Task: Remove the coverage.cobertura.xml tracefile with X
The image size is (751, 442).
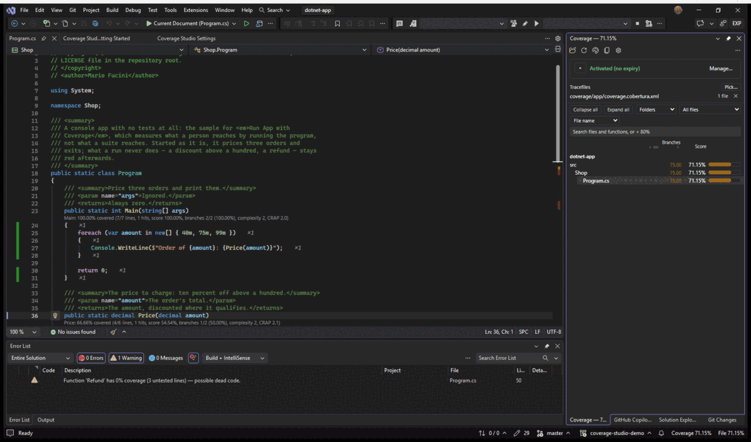Action: pos(735,96)
